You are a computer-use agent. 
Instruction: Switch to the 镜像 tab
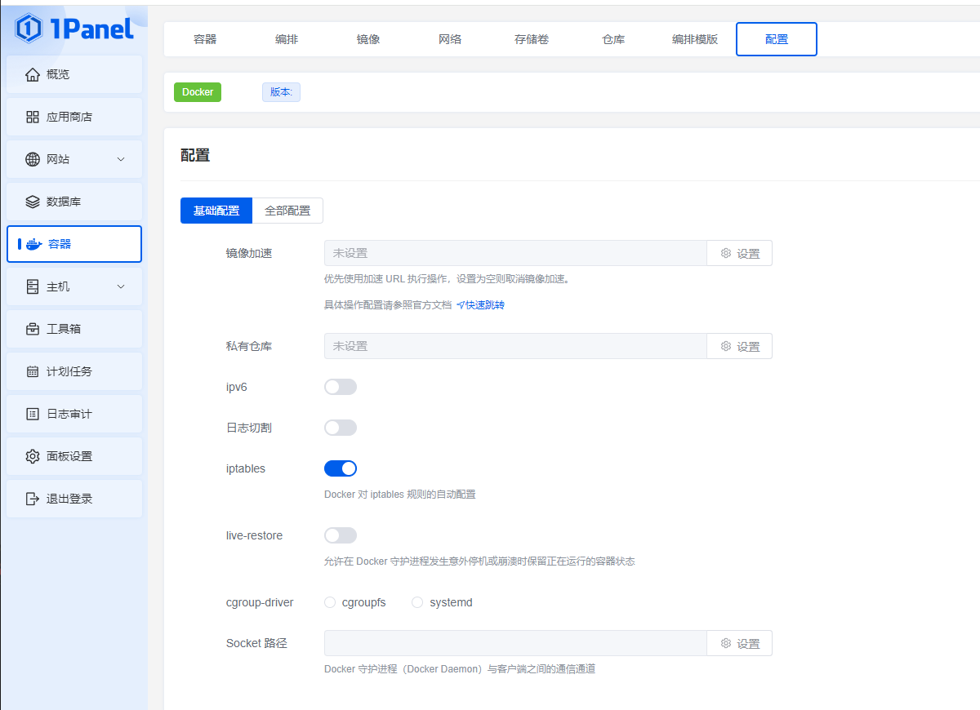pos(368,39)
